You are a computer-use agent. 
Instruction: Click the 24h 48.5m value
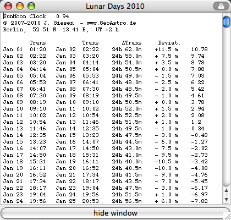click(x=127, y=89)
